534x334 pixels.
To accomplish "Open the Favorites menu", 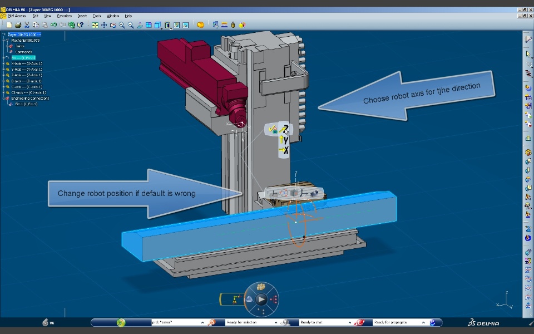I will click(65, 16).
